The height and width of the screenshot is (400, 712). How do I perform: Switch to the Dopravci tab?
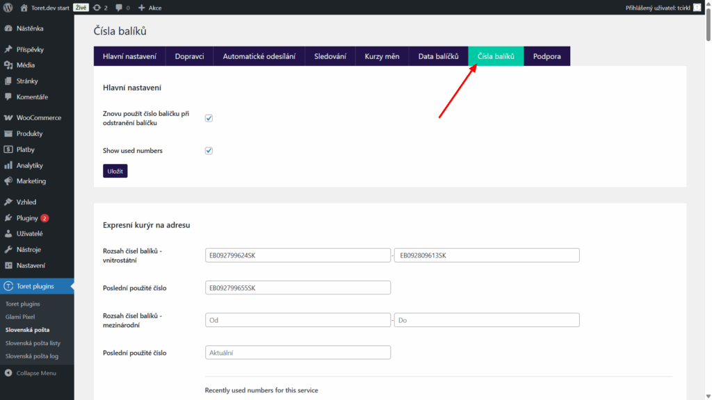click(189, 56)
